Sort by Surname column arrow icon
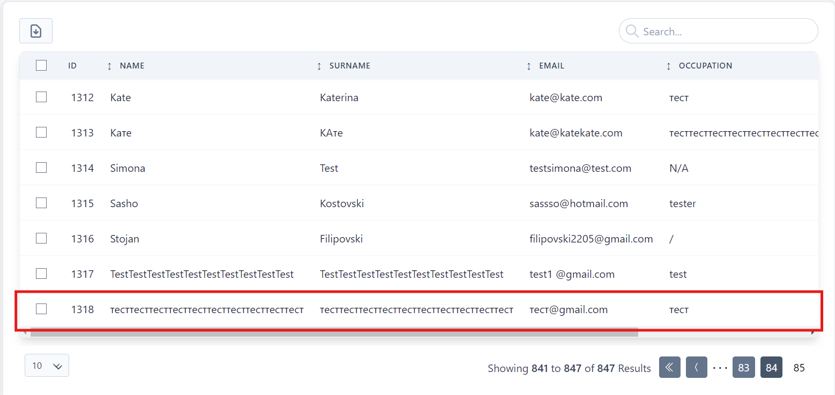The image size is (835, 395). pos(319,66)
